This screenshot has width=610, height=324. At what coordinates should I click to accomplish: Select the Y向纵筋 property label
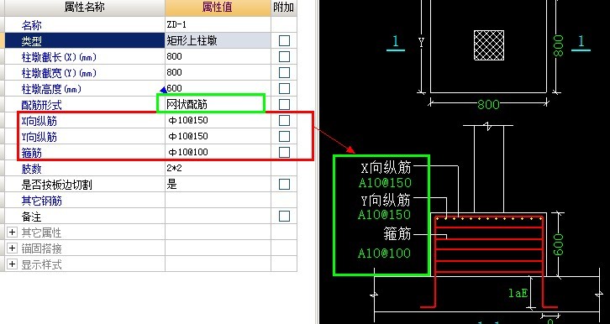point(39,137)
